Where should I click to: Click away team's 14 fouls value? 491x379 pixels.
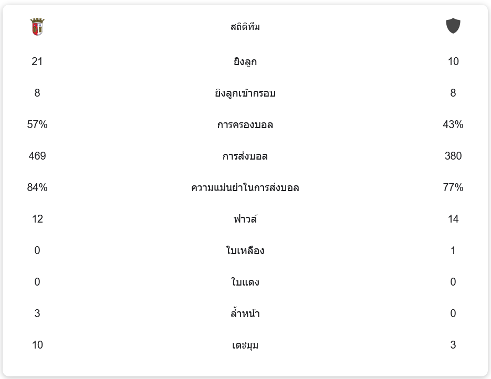coord(453,219)
